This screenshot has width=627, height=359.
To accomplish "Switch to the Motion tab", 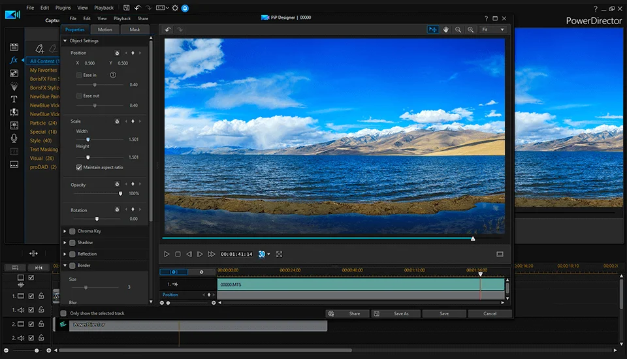I will coord(105,29).
